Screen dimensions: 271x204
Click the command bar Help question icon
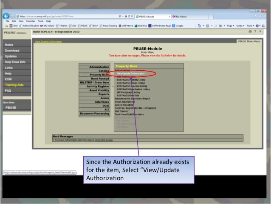click(257, 26)
